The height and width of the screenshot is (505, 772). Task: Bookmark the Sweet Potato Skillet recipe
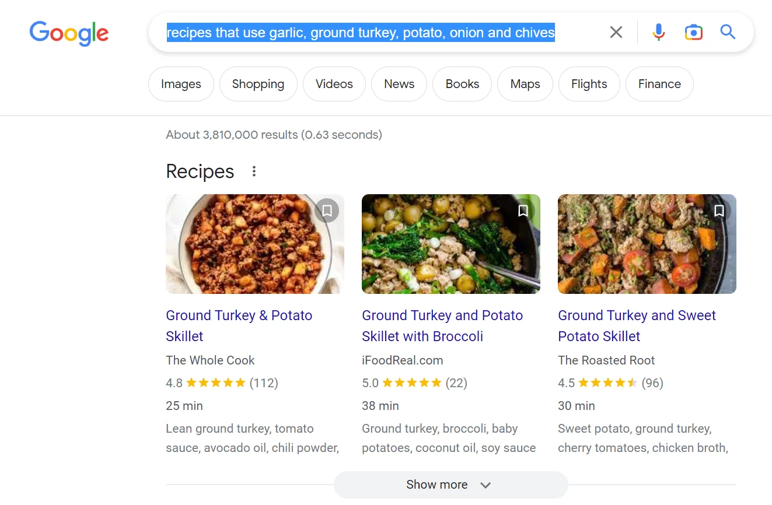click(719, 211)
